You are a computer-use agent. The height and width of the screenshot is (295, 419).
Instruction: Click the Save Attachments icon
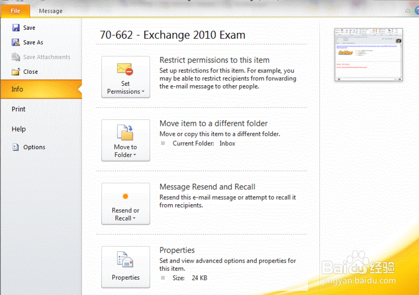(16, 57)
